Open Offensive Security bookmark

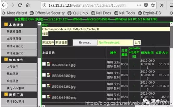pos(47,13)
